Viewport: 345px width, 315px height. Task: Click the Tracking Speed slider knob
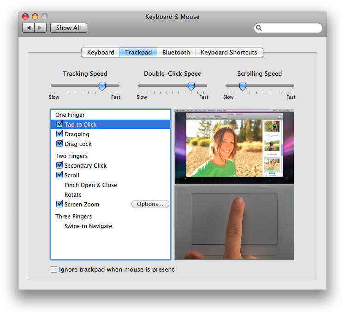[102, 86]
